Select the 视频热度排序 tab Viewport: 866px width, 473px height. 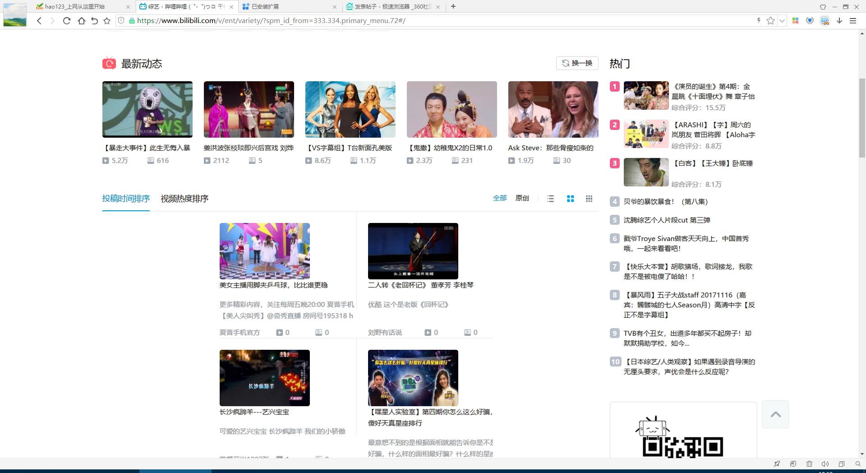tap(184, 199)
